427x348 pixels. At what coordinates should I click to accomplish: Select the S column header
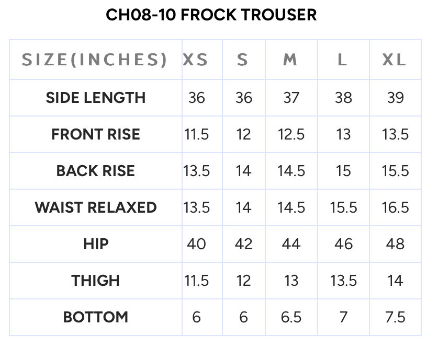coord(242,60)
